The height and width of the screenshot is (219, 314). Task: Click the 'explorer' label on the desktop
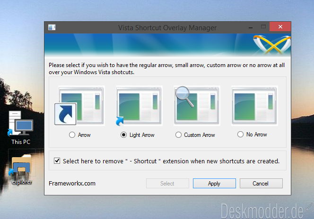click(22, 182)
